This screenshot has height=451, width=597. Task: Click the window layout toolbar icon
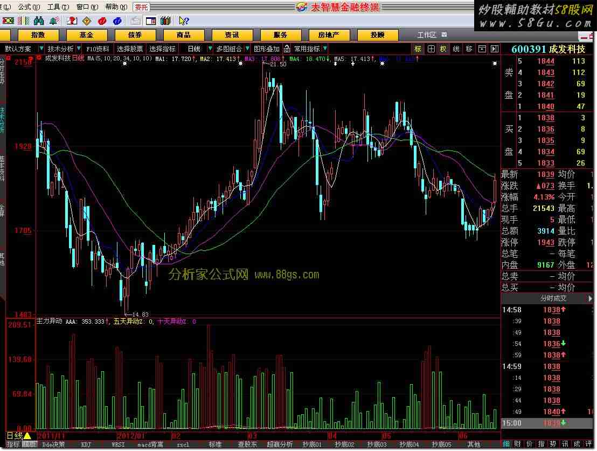[151, 21]
